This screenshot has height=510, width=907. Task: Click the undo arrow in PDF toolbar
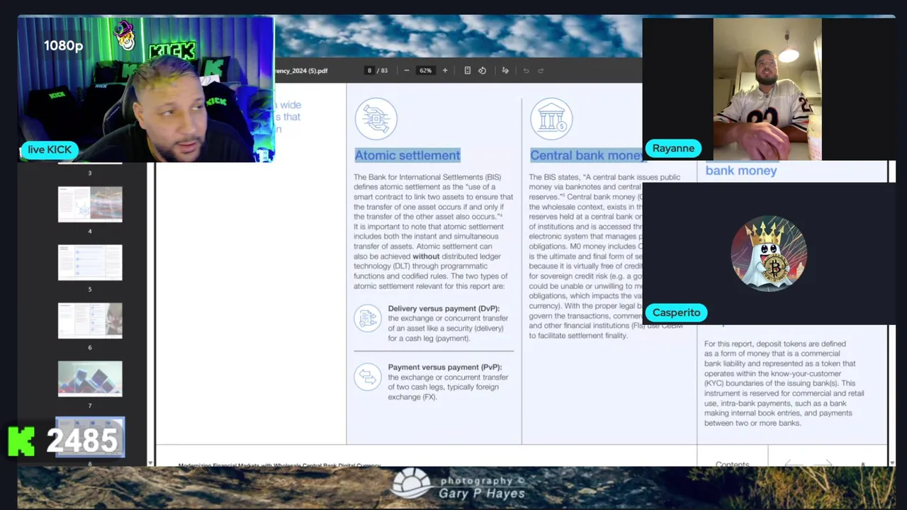click(x=526, y=70)
